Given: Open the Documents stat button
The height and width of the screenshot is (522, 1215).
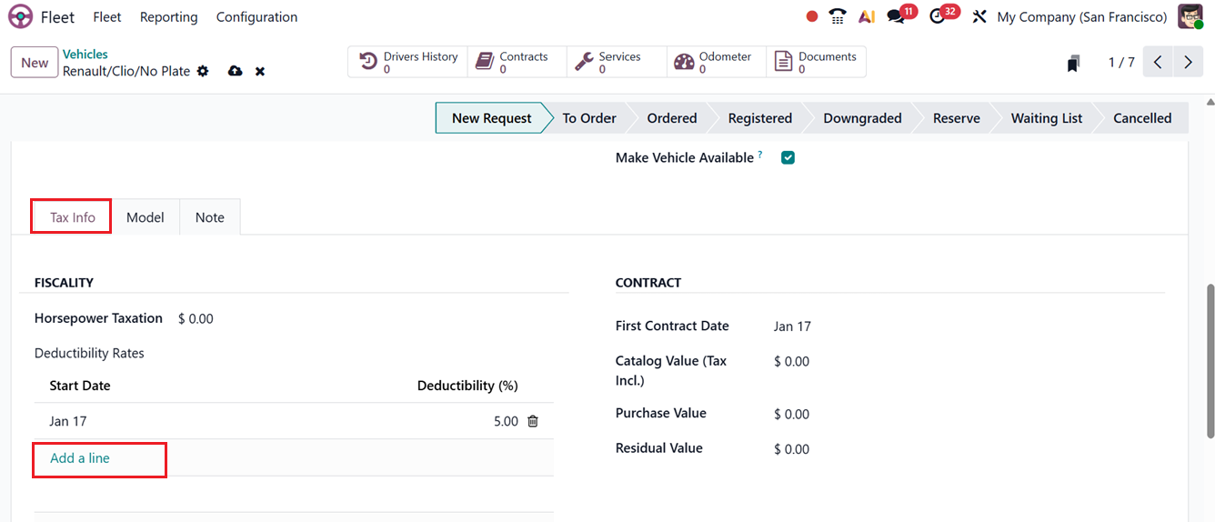Looking at the screenshot, I should [x=815, y=62].
